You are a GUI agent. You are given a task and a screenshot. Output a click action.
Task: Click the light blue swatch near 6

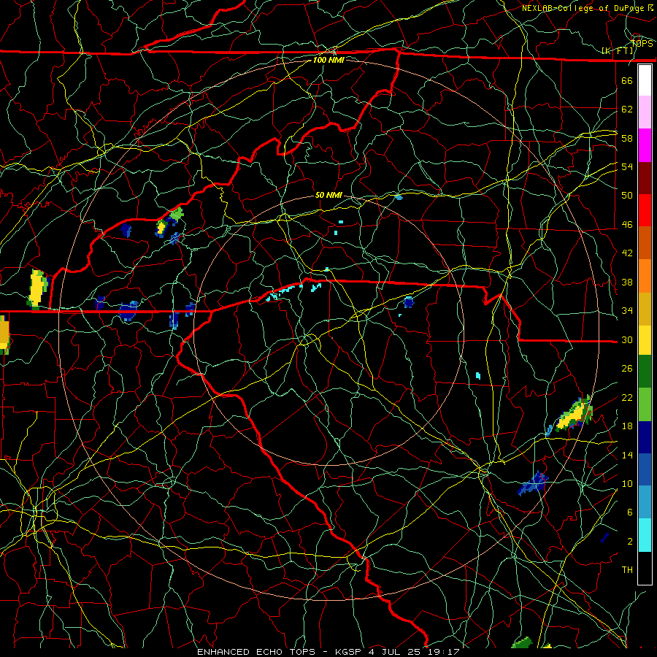[645, 502]
